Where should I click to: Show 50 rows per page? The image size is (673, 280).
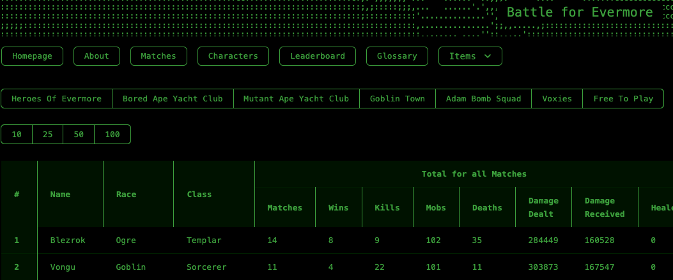pyautogui.click(x=79, y=135)
